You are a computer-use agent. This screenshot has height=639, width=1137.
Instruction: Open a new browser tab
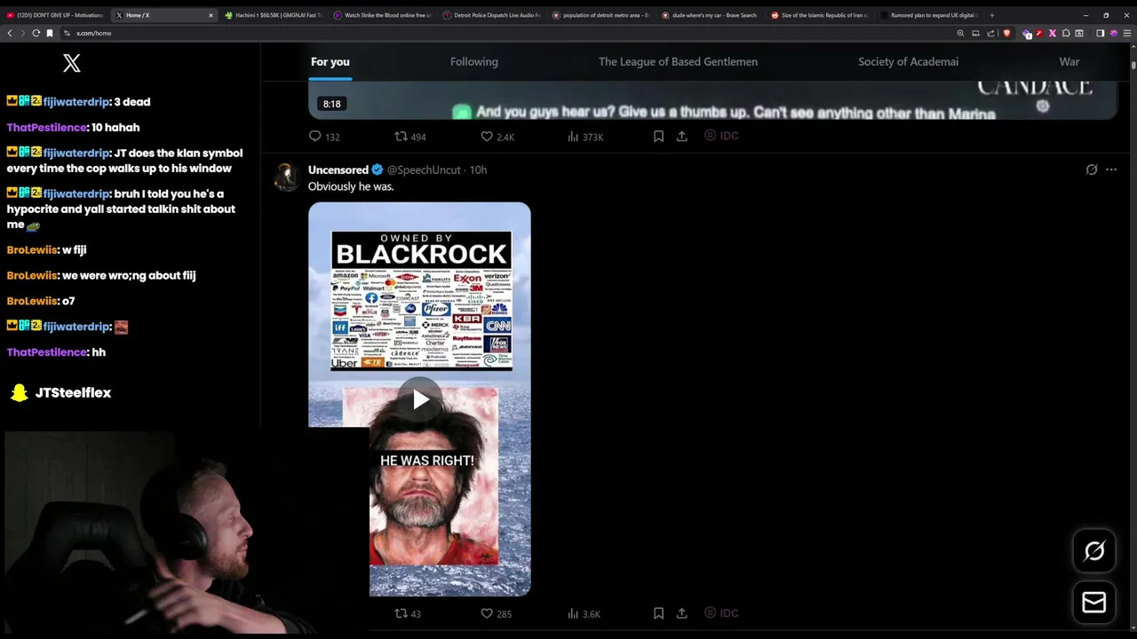pos(991,15)
